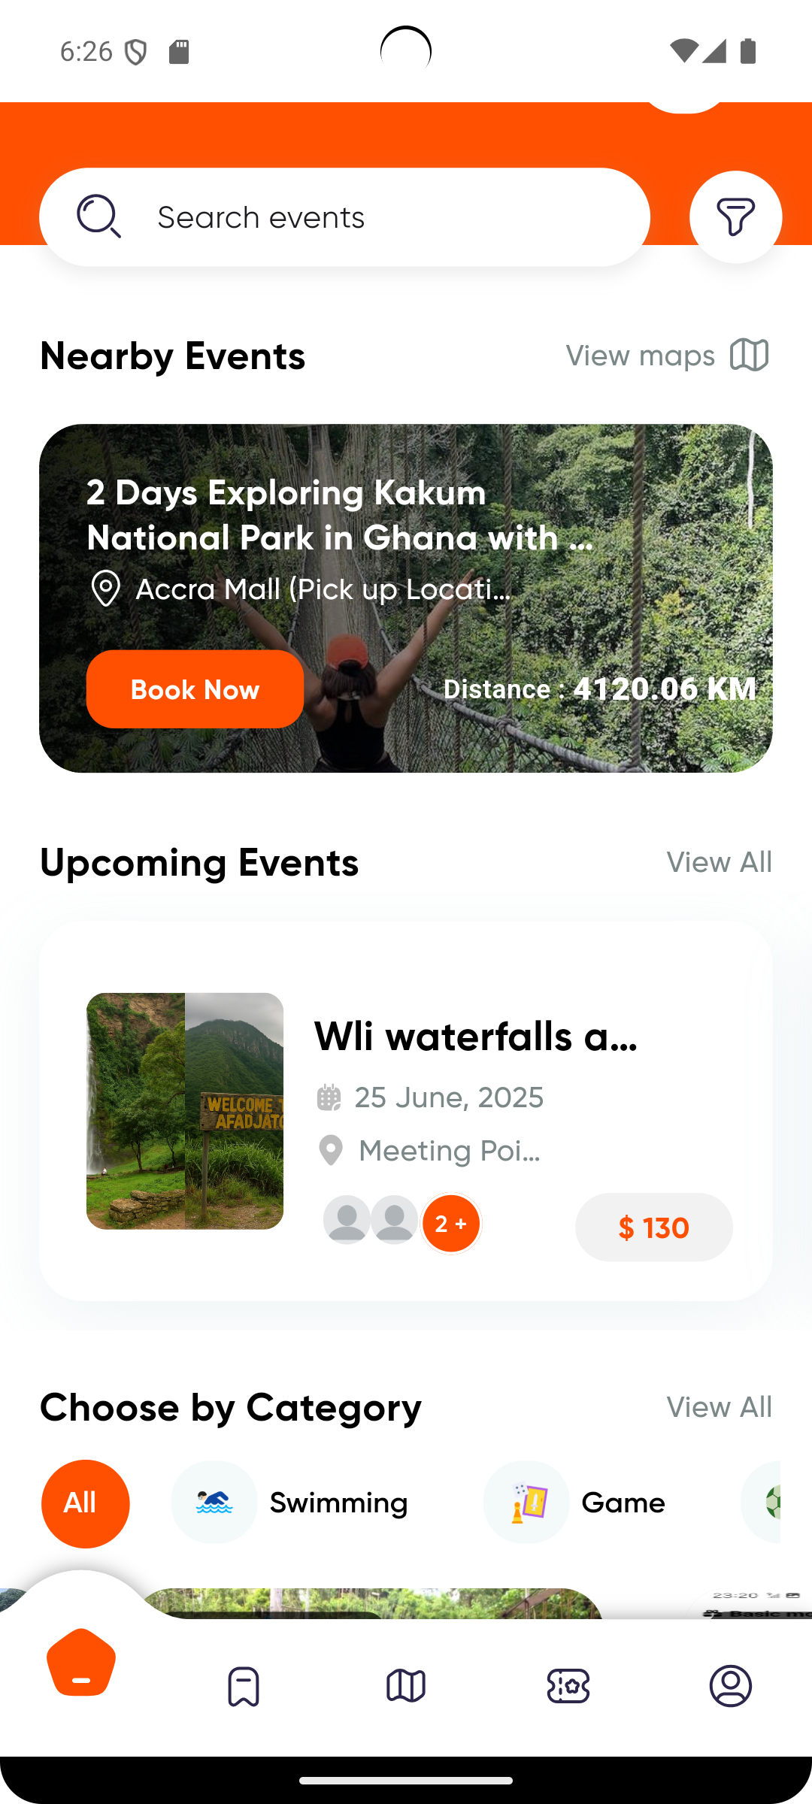Select the All category chip
Screen dimensions: 812x1804
pyautogui.click(x=86, y=1503)
